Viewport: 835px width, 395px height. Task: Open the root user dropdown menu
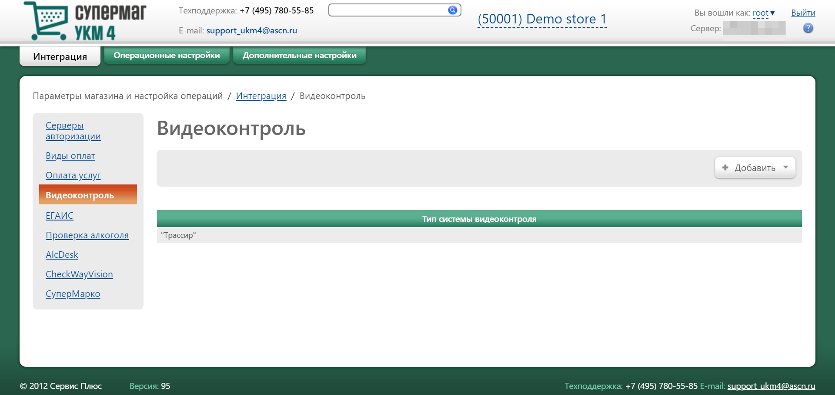[764, 13]
